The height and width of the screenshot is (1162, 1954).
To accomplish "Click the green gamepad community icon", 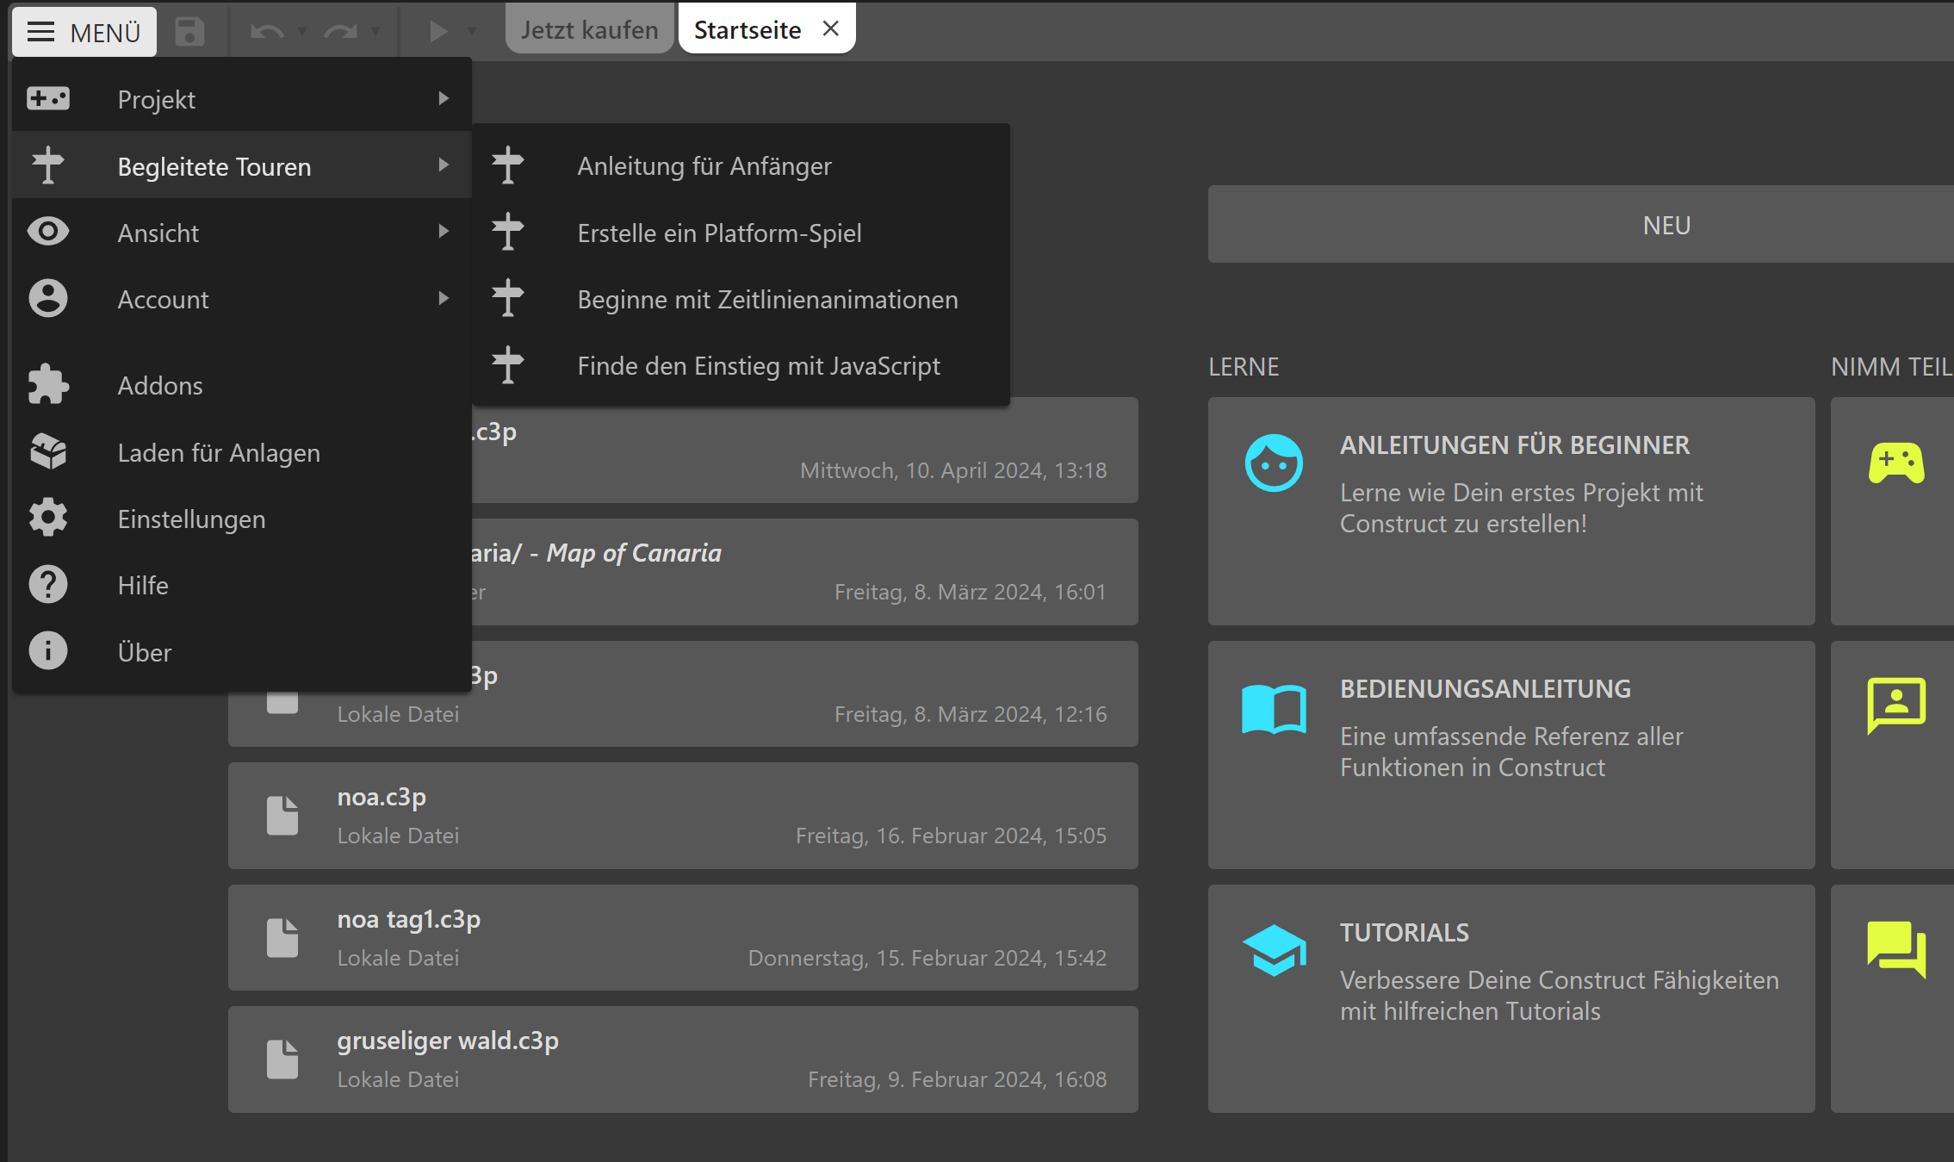I will point(1896,463).
